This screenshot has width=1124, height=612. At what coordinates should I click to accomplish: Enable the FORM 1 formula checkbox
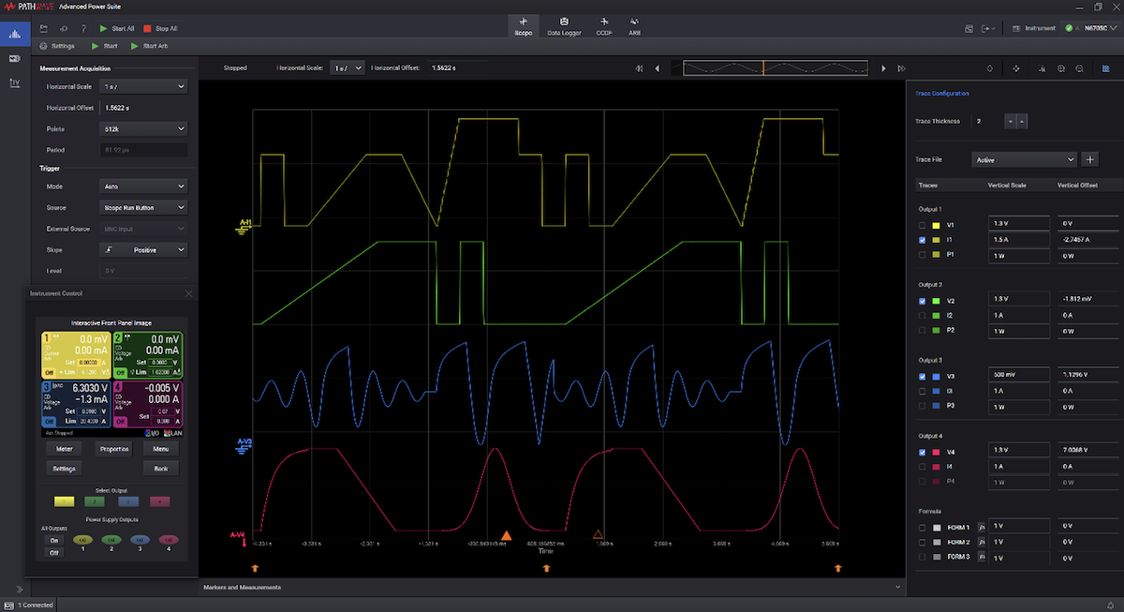[x=923, y=527]
